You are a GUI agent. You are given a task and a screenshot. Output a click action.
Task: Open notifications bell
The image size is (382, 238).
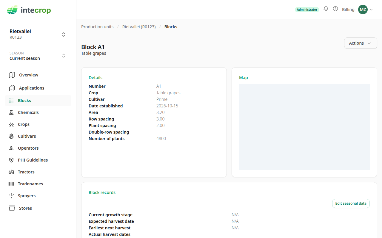pos(326,9)
